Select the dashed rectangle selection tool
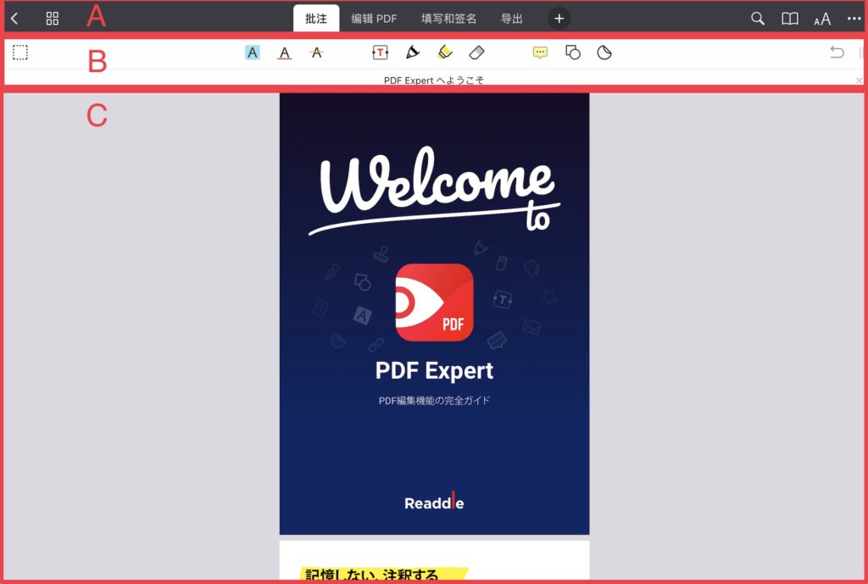This screenshot has width=868, height=584. [20, 53]
